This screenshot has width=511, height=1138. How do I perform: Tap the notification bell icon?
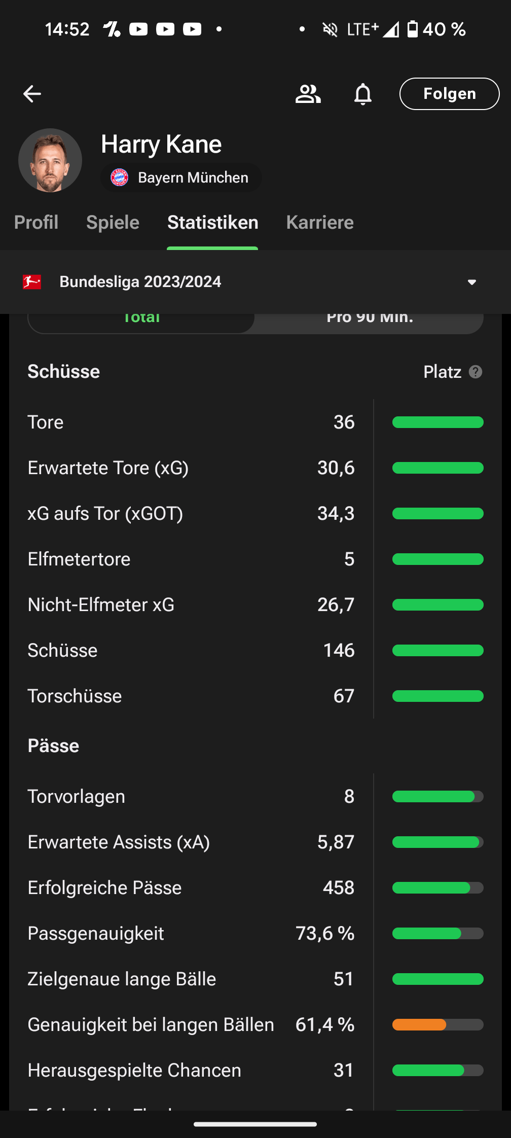pyautogui.click(x=363, y=94)
